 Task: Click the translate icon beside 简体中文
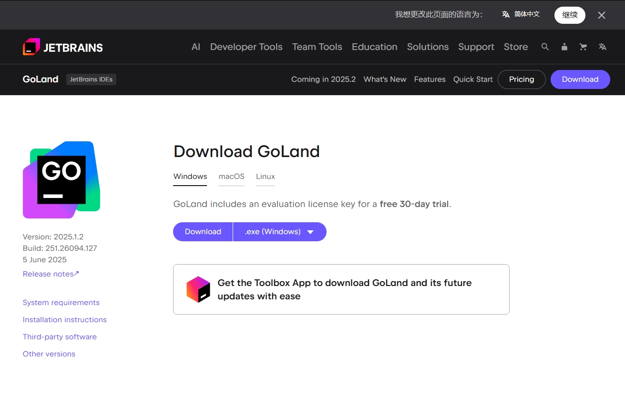pos(506,15)
